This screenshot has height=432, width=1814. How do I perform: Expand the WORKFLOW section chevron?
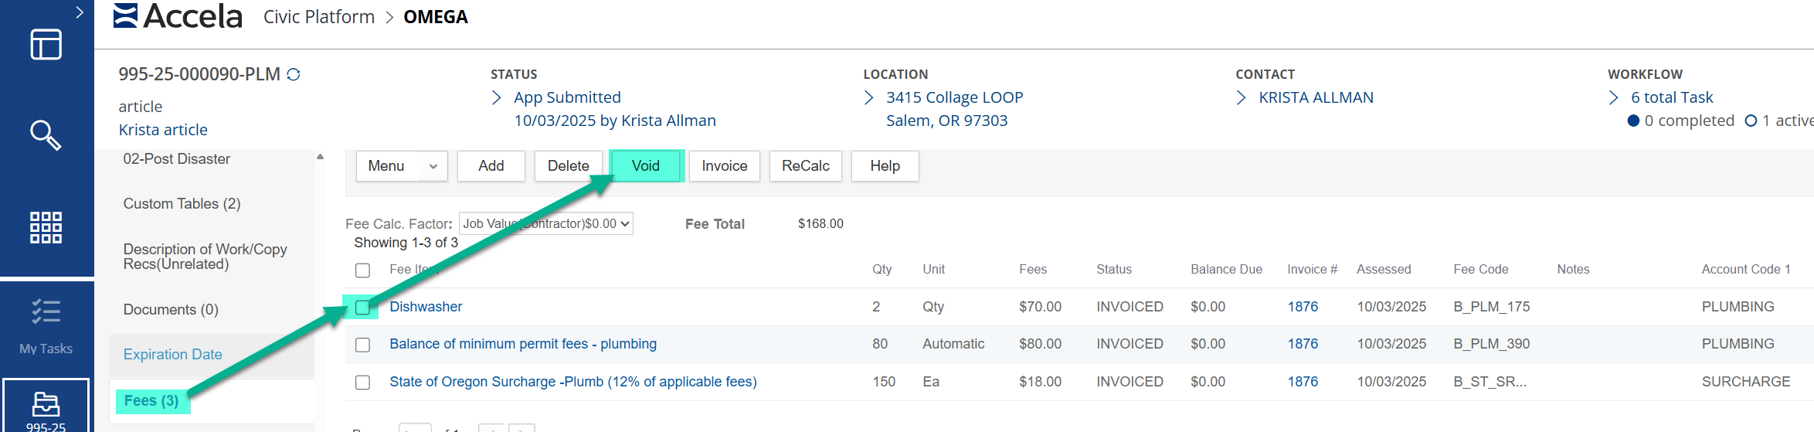[1614, 98]
